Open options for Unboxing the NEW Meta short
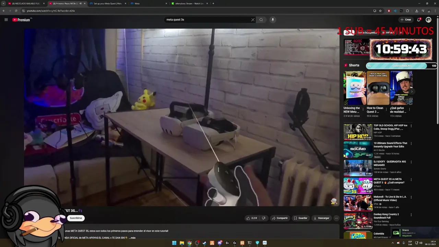Screen dimensions: 439x247 363,109
